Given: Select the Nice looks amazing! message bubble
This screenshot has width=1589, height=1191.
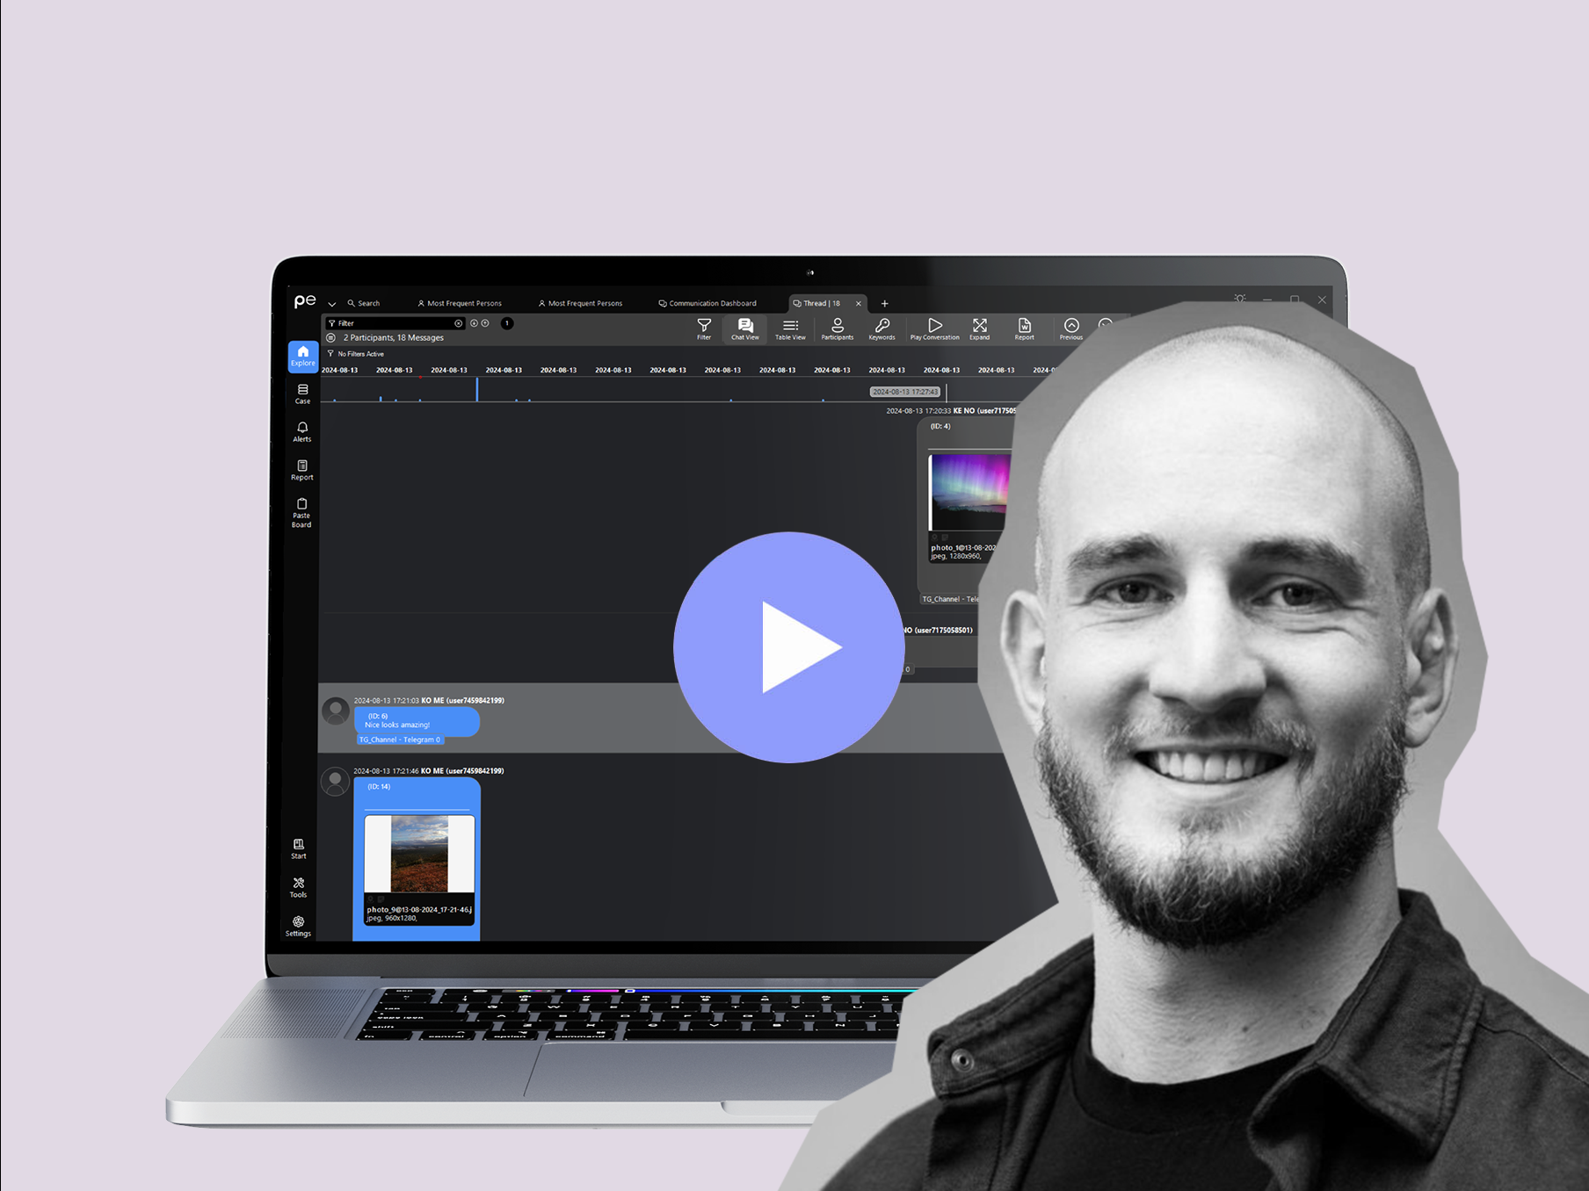Looking at the screenshot, I should pyautogui.click(x=417, y=721).
